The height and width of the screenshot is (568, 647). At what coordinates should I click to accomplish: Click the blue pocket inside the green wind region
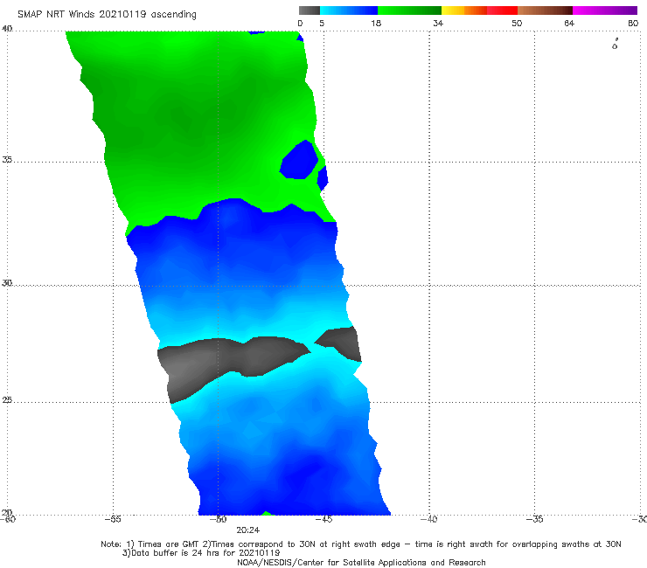pyautogui.click(x=299, y=160)
